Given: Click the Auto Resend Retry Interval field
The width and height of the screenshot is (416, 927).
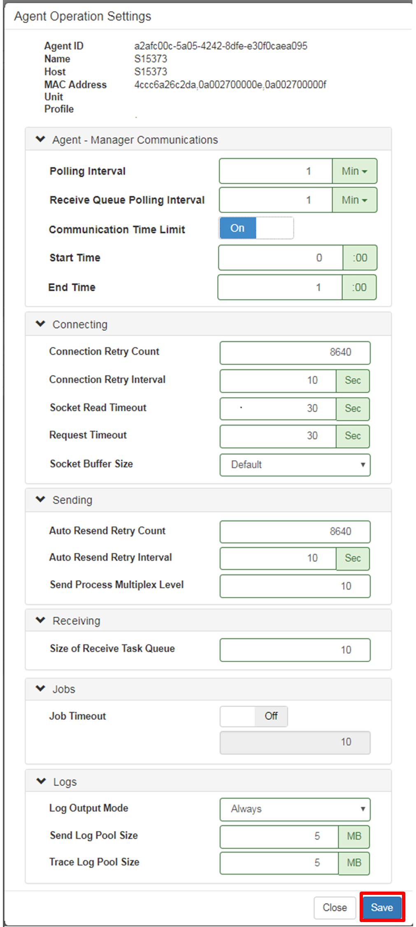Looking at the screenshot, I should 278,558.
